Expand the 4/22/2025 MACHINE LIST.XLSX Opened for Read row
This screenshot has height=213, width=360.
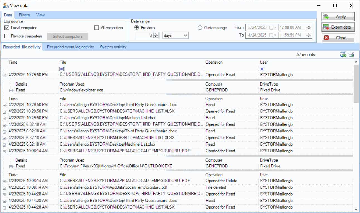(x=4, y=112)
